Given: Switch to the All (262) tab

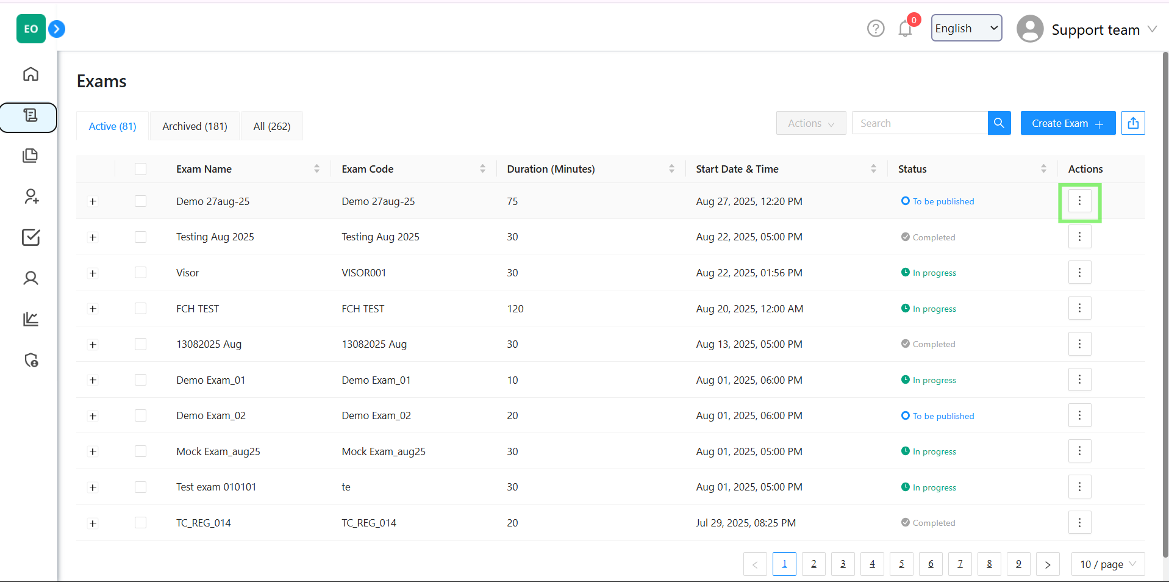Looking at the screenshot, I should (272, 126).
